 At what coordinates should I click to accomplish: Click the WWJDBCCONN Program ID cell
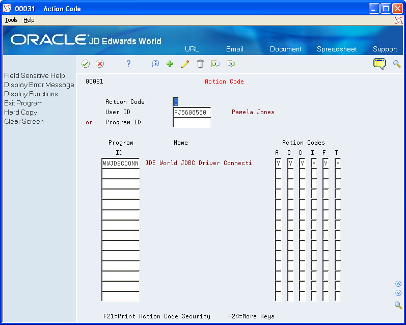coord(121,163)
